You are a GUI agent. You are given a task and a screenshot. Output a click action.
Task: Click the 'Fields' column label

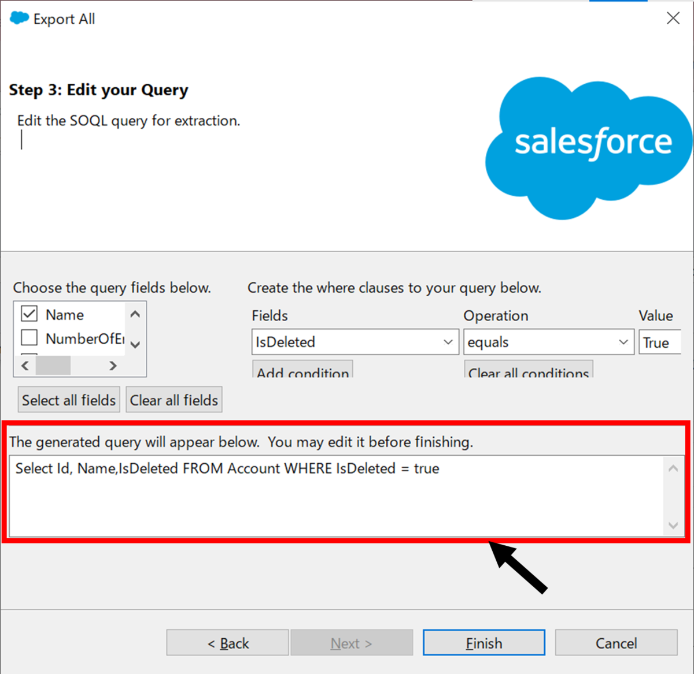click(x=270, y=316)
